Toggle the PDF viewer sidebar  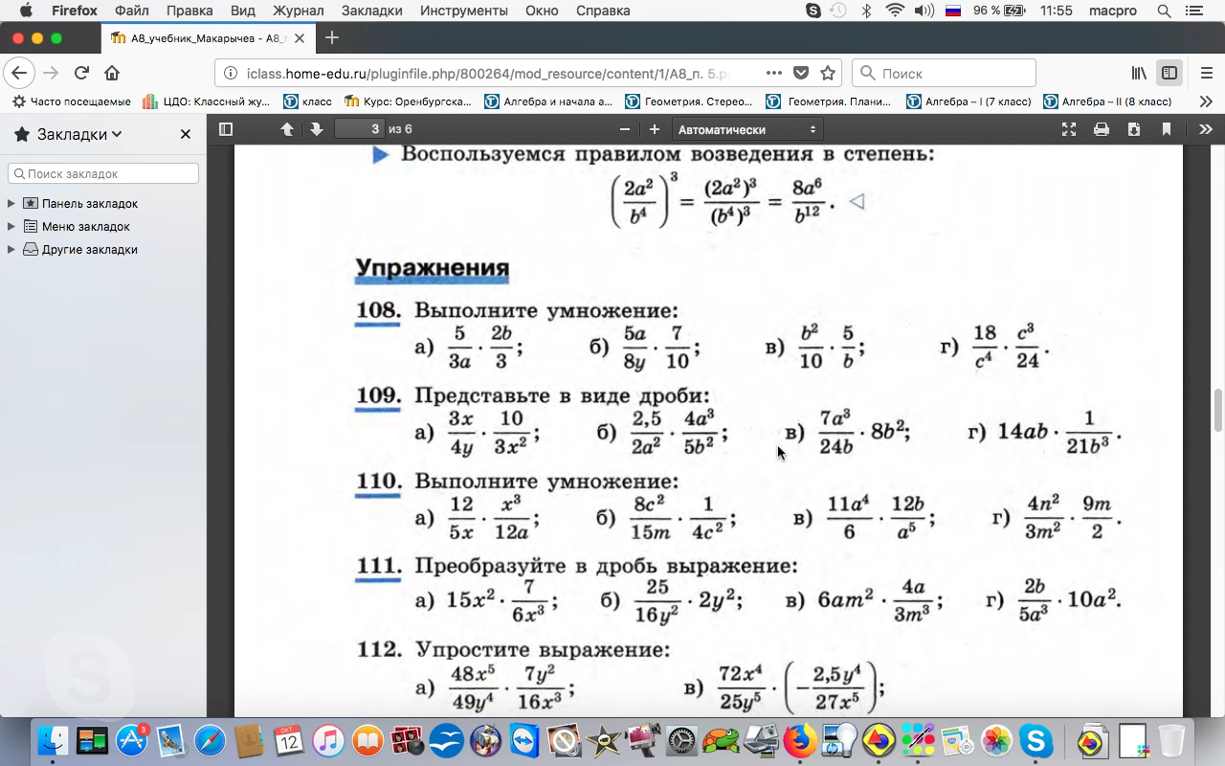point(226,129)
